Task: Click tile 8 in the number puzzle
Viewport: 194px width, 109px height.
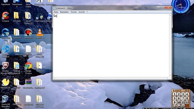Action: (x=187, y=98)
